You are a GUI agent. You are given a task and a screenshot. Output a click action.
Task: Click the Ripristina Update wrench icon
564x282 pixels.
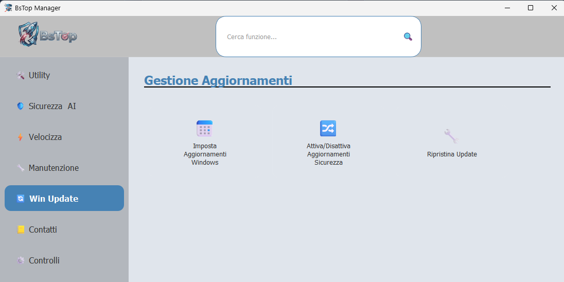pyautogui.click(x=451, y=136)
